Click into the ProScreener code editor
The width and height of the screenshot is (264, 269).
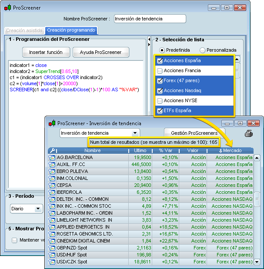tap(76, 124)
